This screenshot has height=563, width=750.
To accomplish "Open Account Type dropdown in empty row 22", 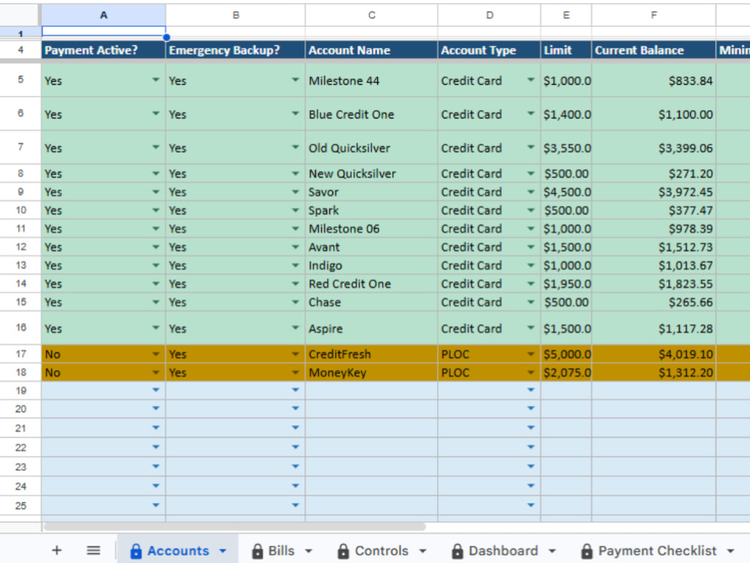I will (531, 447).
